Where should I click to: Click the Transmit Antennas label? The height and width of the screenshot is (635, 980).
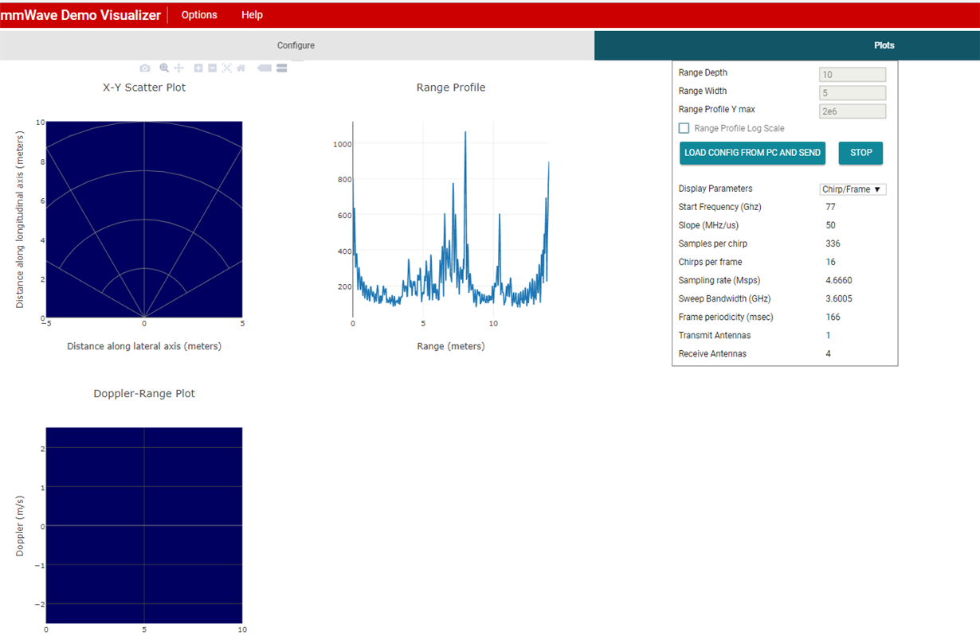[x=715, y=336]
